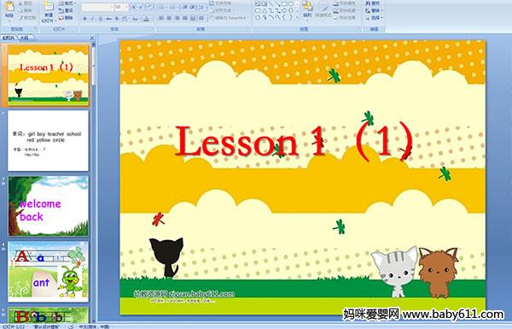This screenshot has width=512, height=329.
Task: Select the left brace shape
Action: tap(284, 17)
